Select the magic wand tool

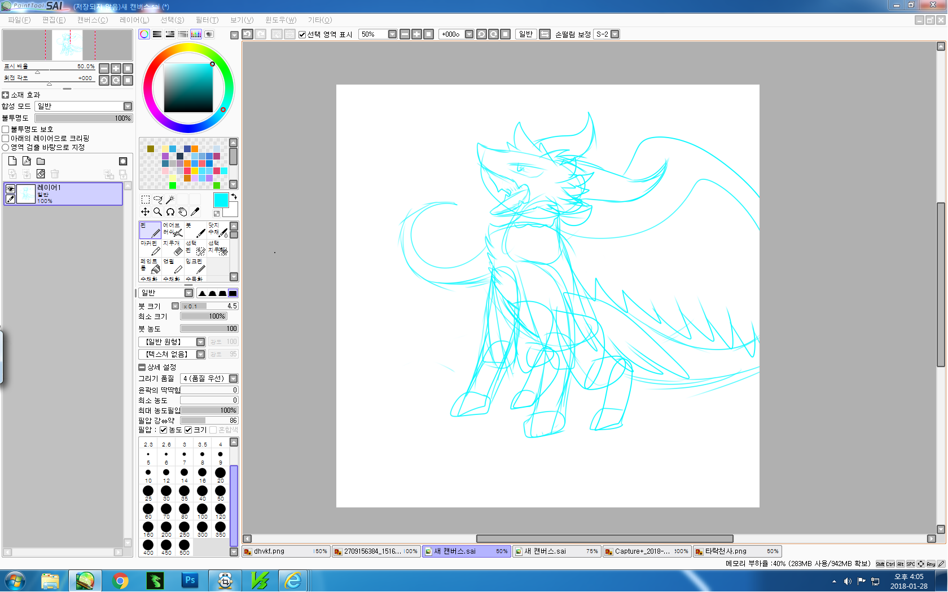[x=170, y=200]
